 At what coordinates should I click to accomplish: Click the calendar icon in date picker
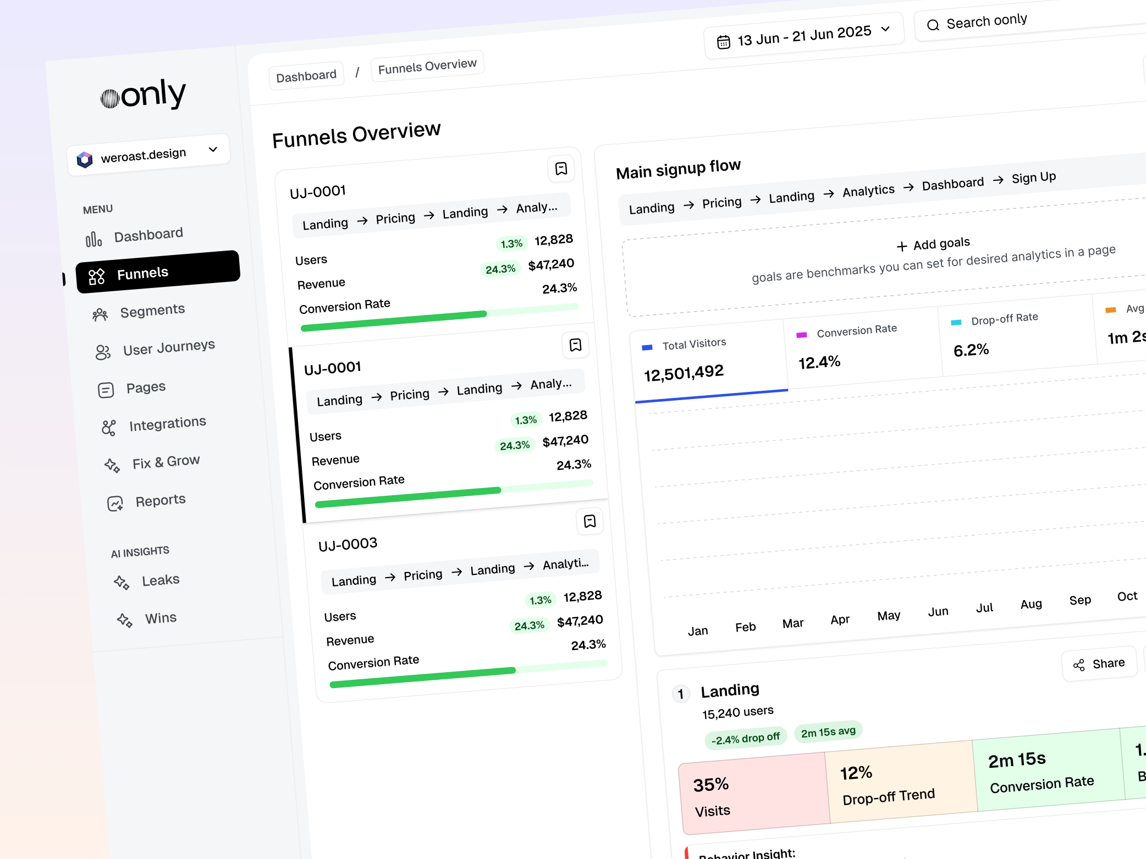coord(724,42)
